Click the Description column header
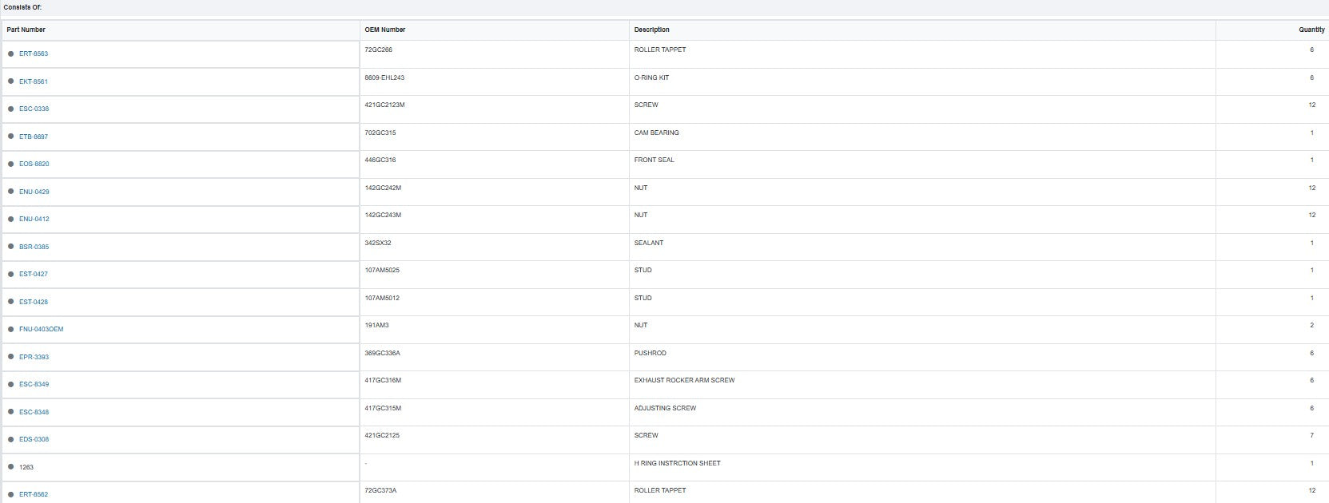This screenshot has height=503, width=1329. pos(652,30)
